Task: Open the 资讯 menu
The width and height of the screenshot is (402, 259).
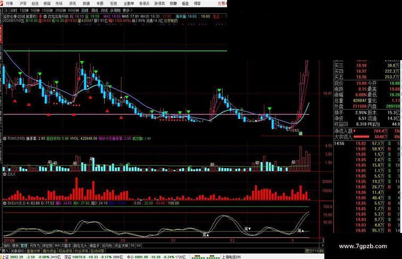Action: pos(72,3)
